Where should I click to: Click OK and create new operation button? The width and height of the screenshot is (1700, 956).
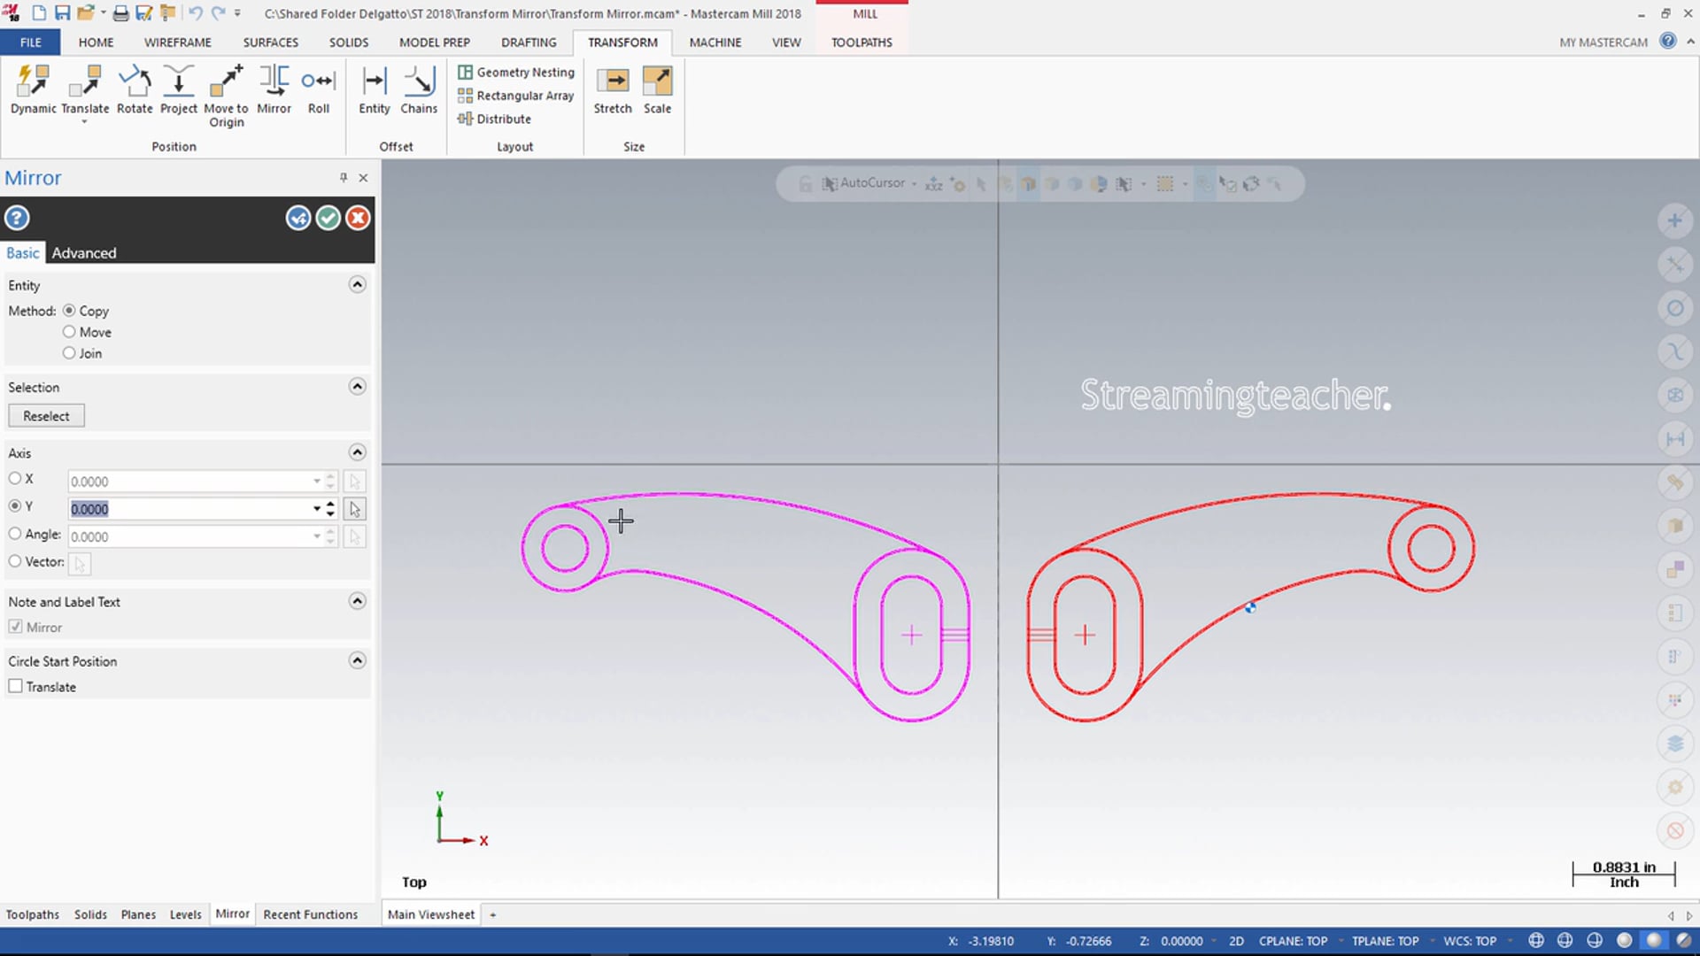pyautogui.click(x=298, y=218)
